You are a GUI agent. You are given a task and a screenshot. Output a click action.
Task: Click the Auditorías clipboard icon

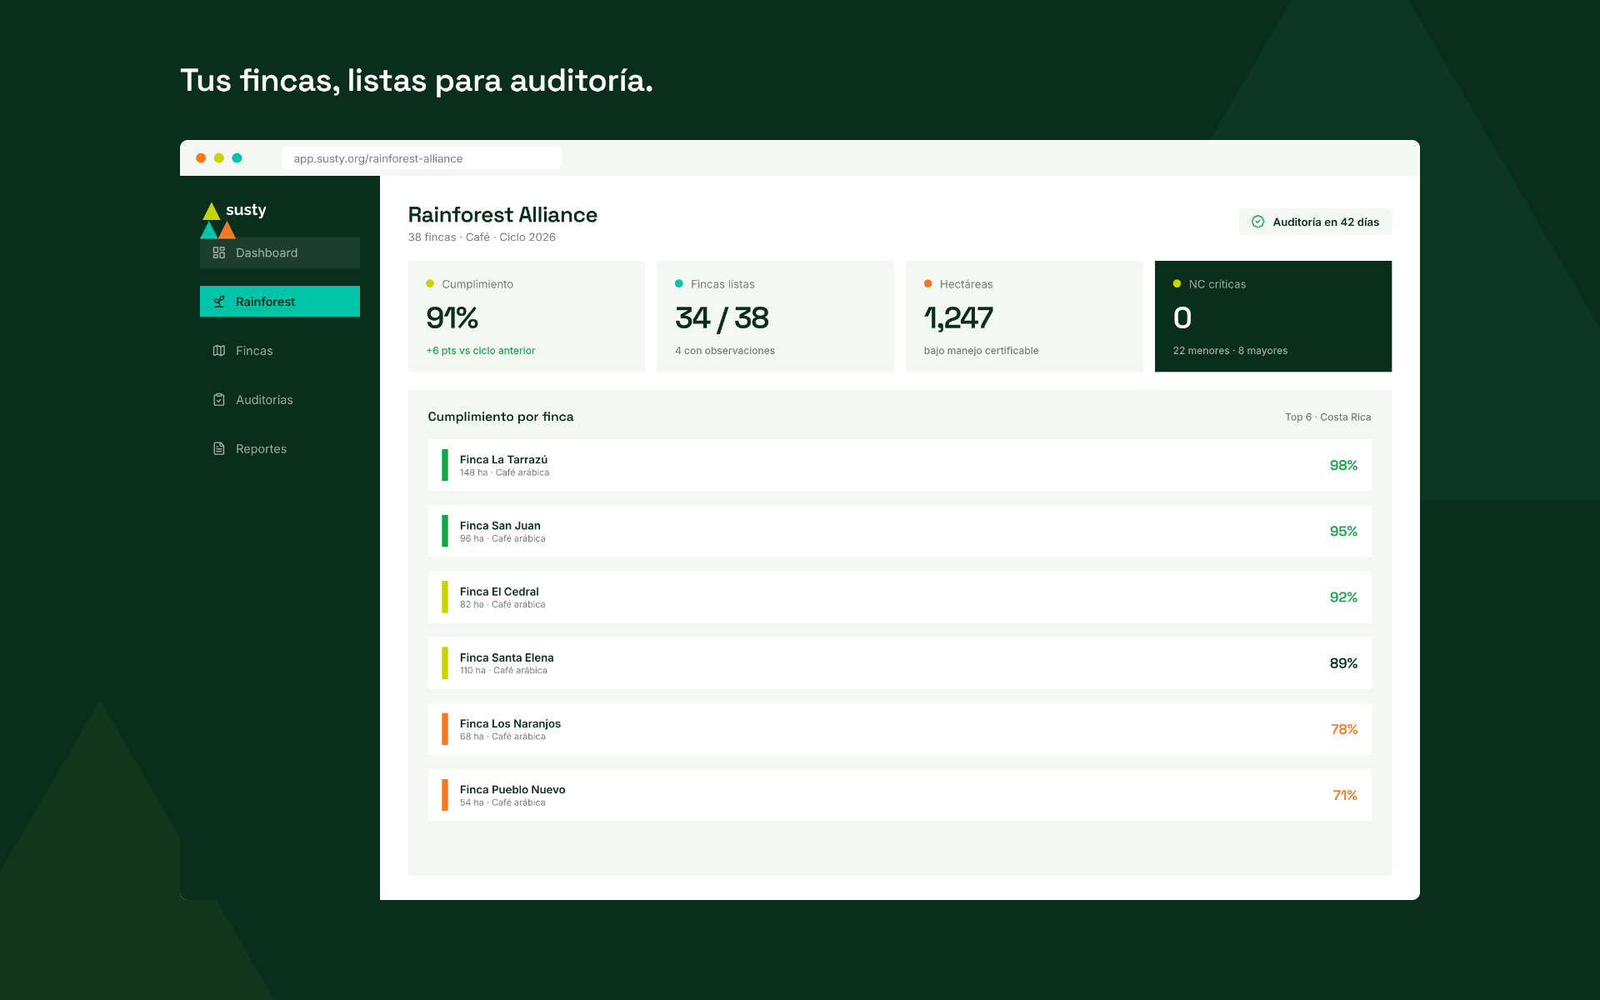(219, 400)
